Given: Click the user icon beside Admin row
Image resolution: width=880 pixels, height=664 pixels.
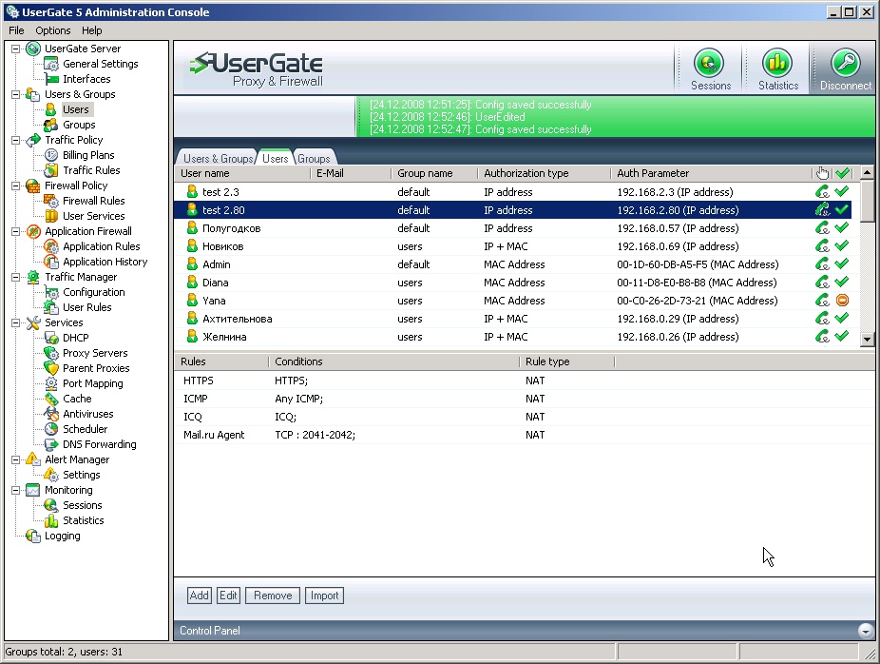Looking at the screenshot, I should 190,264.
